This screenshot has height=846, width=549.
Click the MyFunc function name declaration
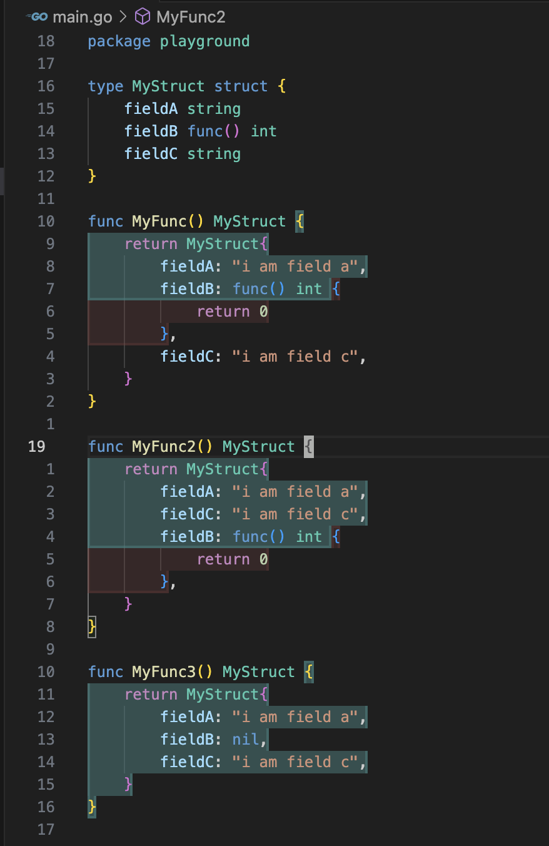[x=159, y=222]
